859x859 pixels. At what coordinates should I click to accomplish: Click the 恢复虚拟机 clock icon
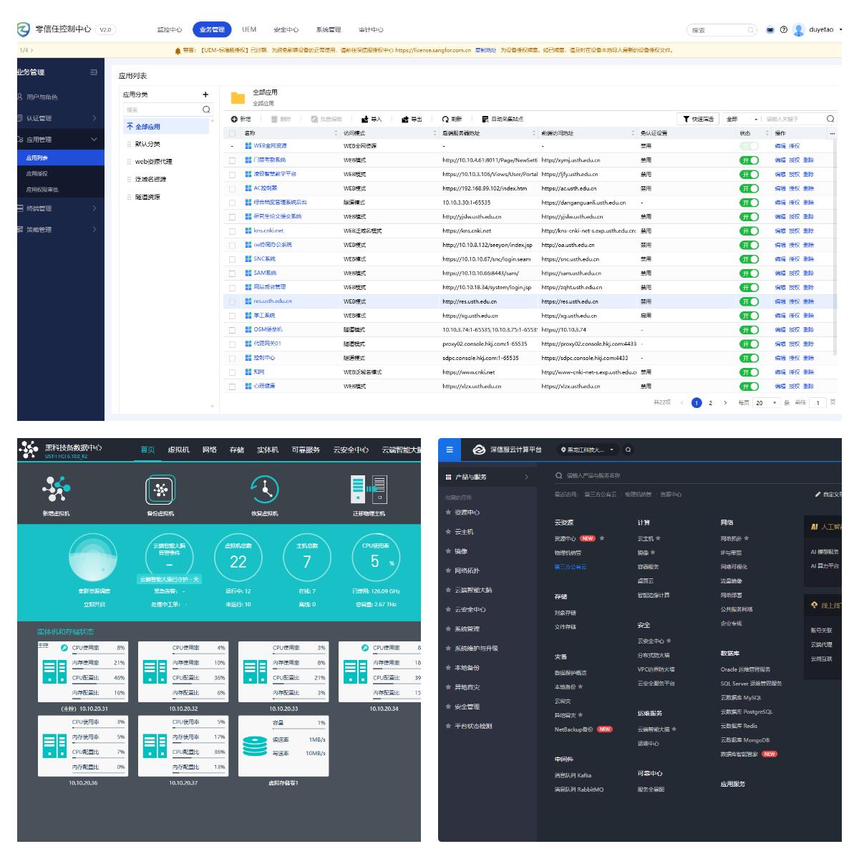pyautogui.click(x=265, y=489)
